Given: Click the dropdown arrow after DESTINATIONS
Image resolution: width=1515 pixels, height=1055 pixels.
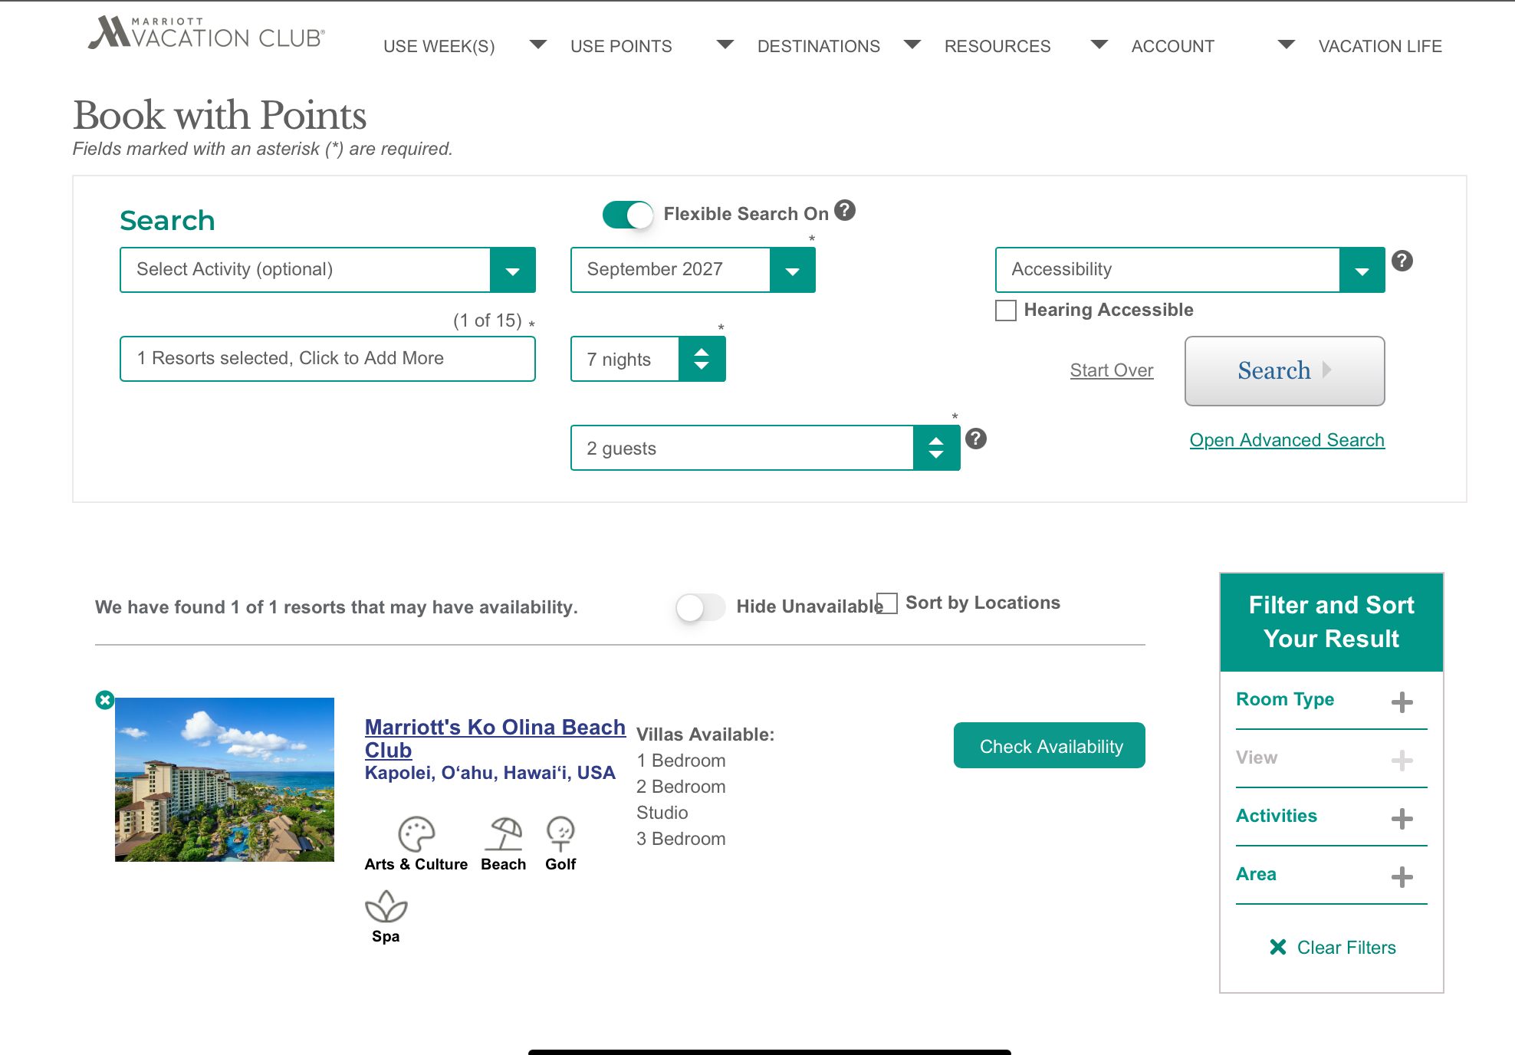Looking at the screenshot, I should [x=912, y=44].
